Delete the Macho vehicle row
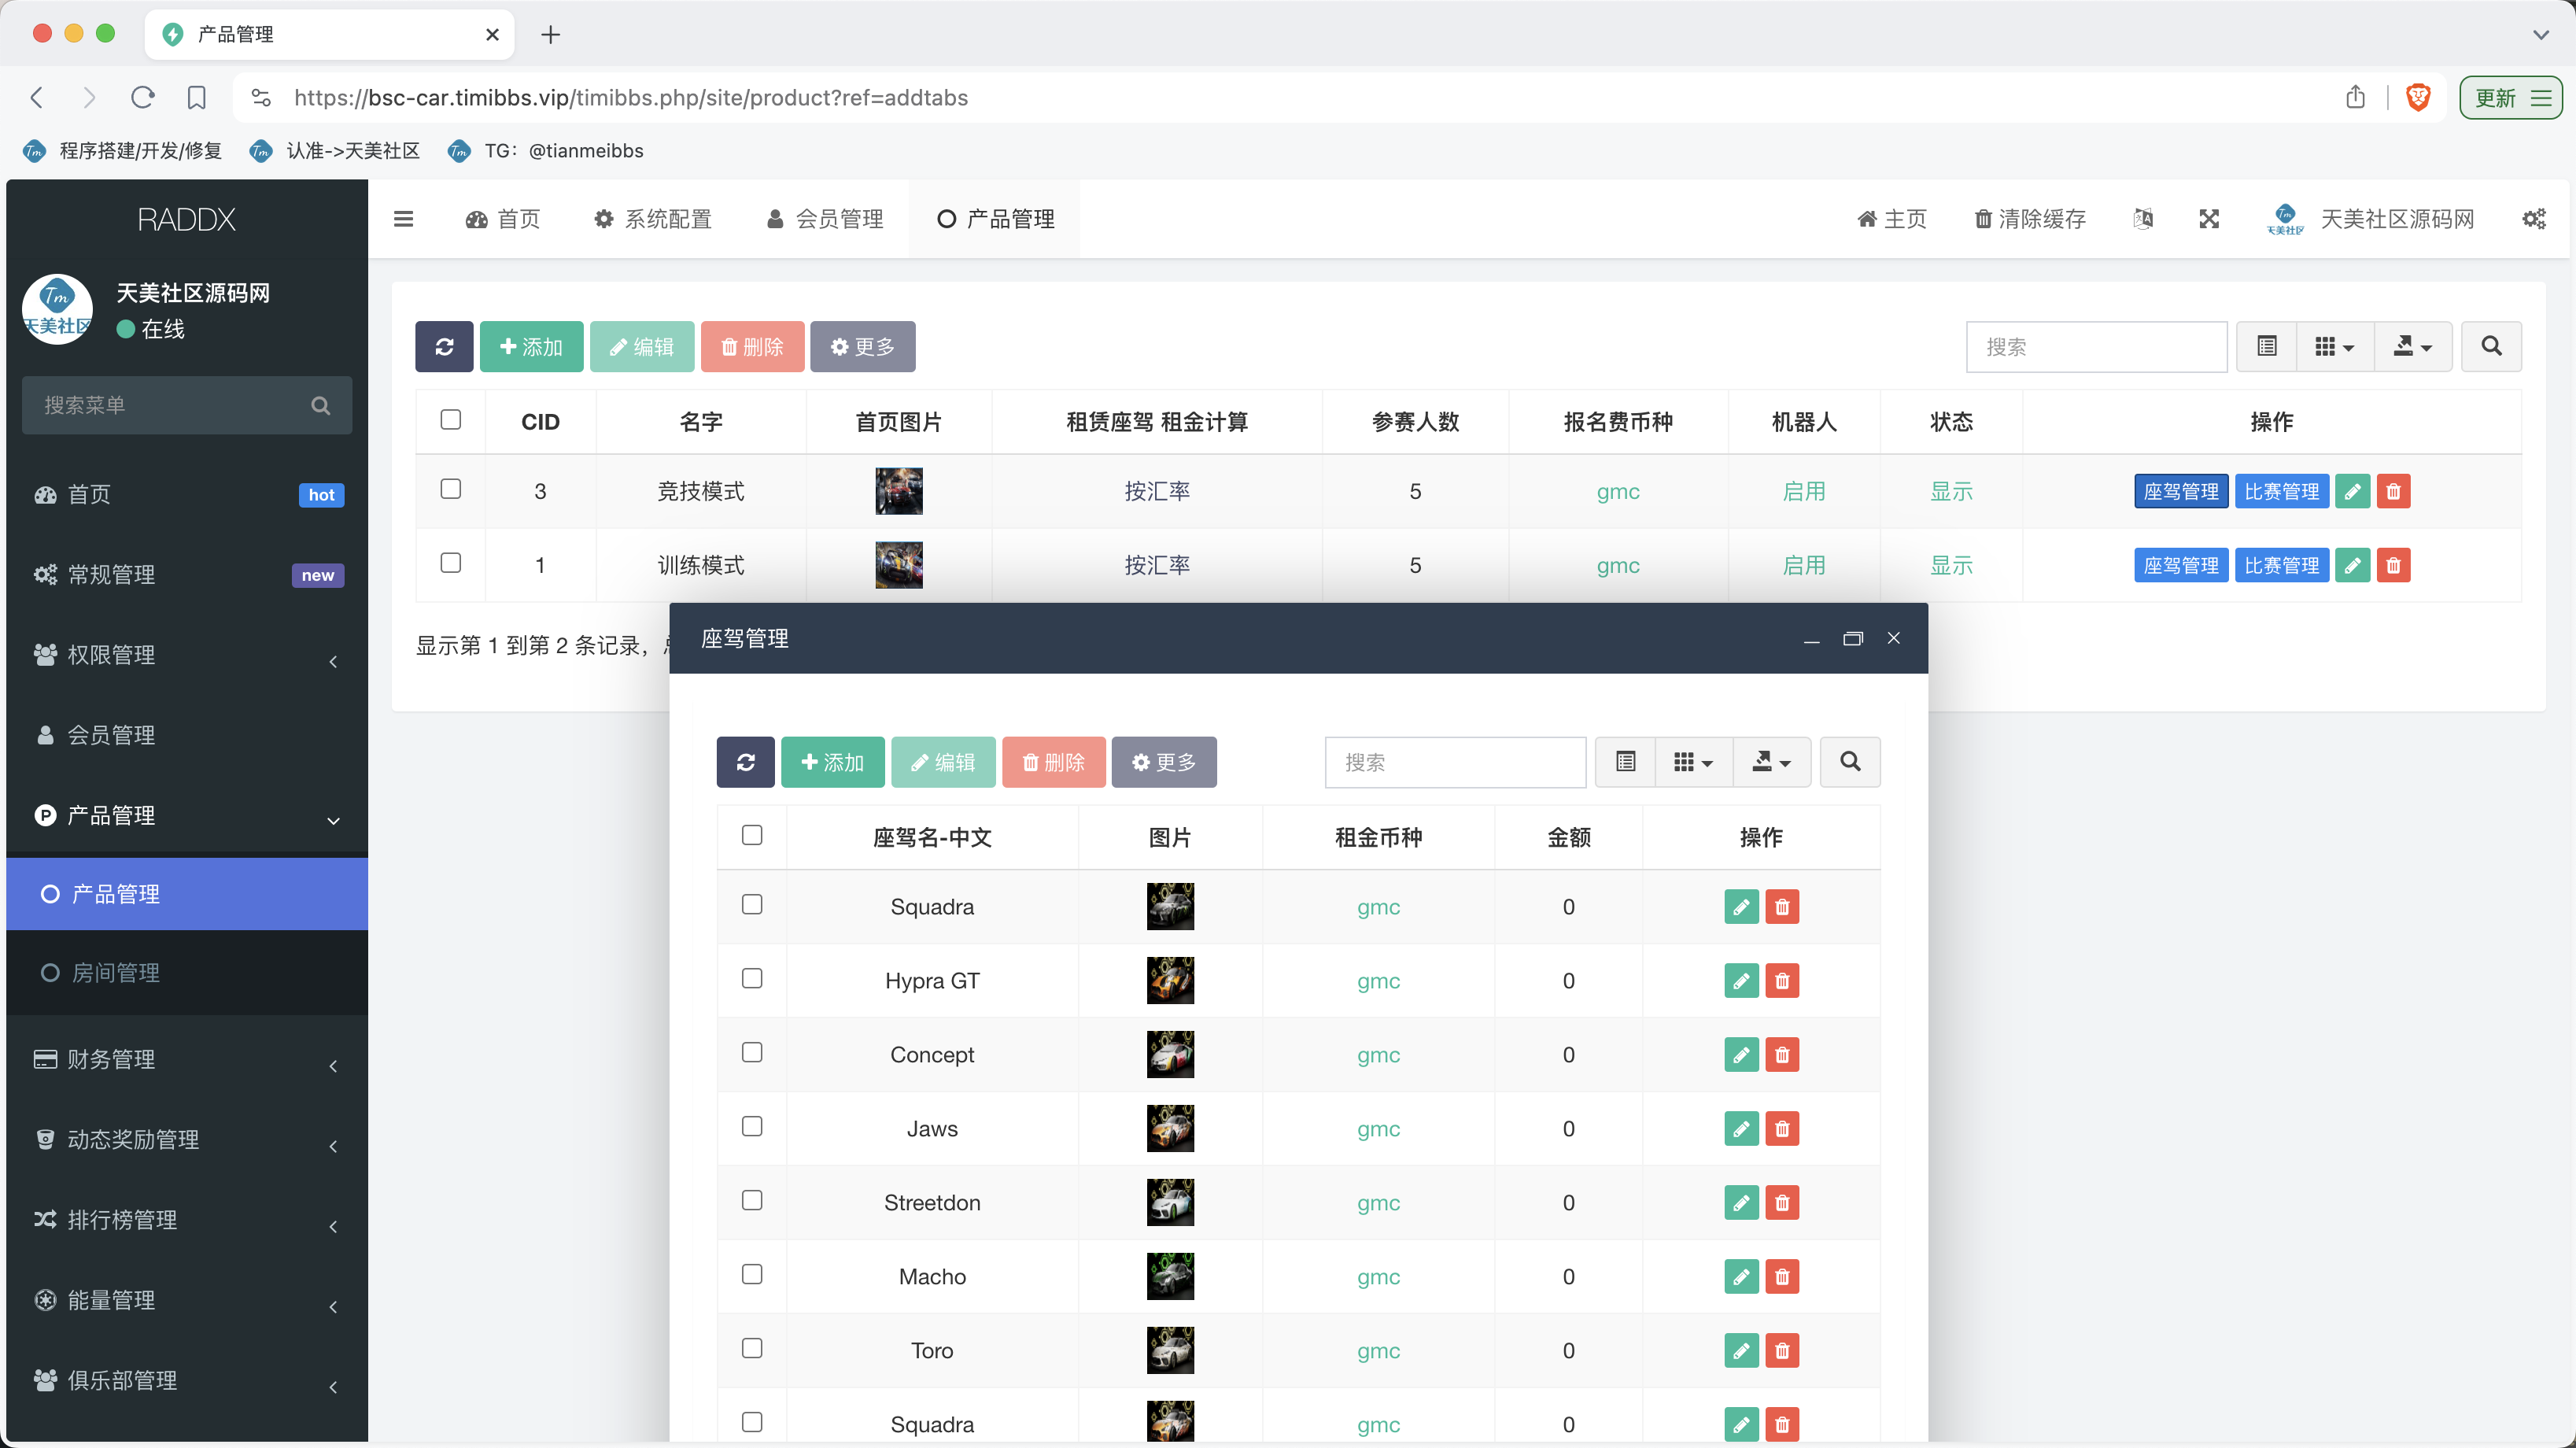Screen dimensions: 2576x1448 pos(1782,1277)
